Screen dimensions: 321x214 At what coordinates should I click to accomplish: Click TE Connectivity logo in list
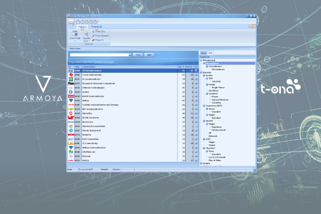(x=71, y=143)
